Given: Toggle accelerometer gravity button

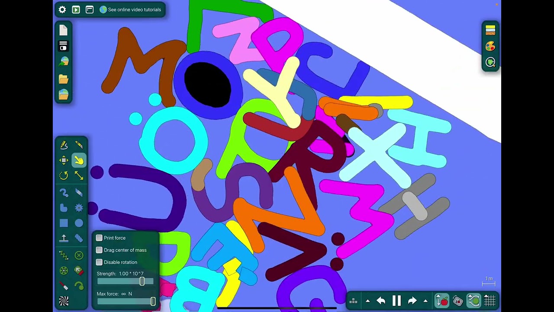Looking at the screenshot, I should [x=458, y=301].
